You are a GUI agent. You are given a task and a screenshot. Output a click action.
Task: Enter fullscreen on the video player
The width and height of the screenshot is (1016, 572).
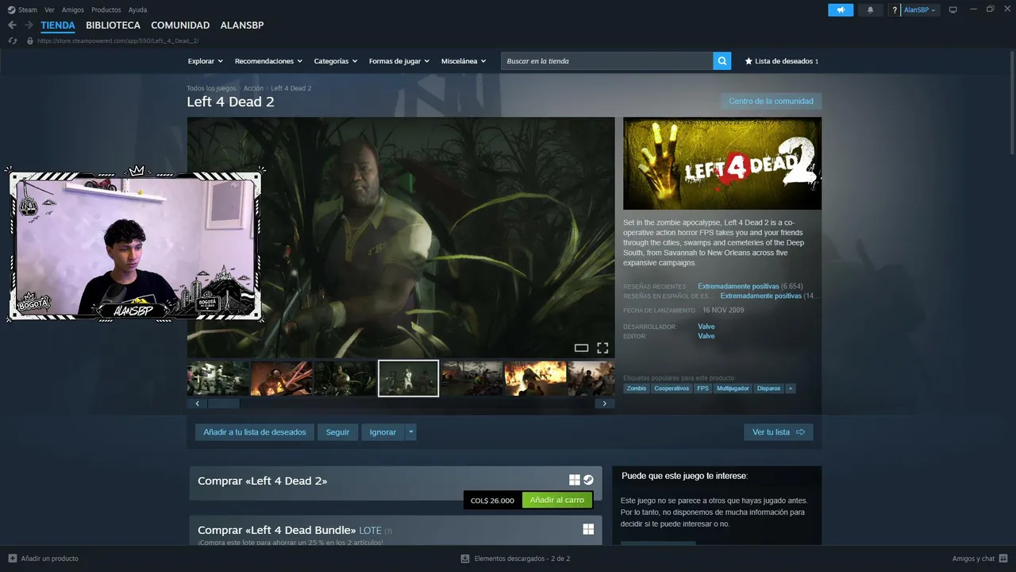(602, 348)
